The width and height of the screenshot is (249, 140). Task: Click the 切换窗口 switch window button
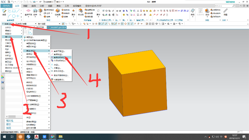click(48, 2)
